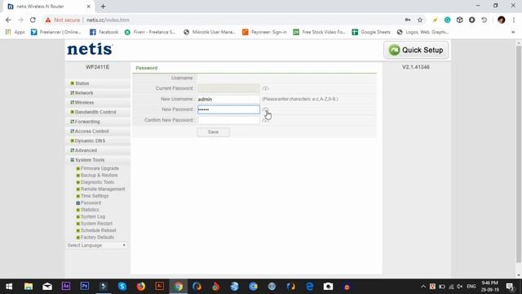Open the Status menu

pyautogui.click(x=82, y=83)
